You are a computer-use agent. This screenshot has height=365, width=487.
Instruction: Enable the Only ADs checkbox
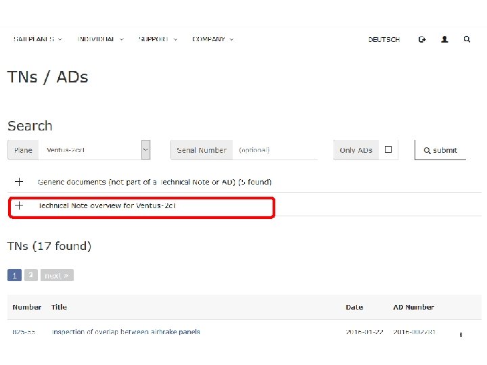[388, 149]
